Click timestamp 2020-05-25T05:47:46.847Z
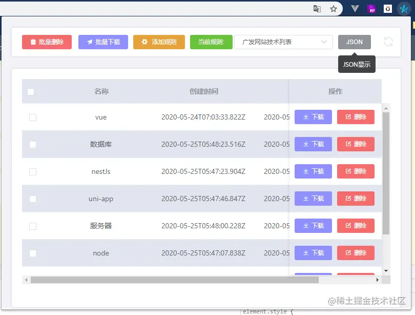This screenshot has width=415, height=315. click(x=203, y=199)
